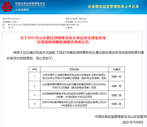Click 检查一组 in the 山东黄金矿业 row

click(x=117, y=77)
